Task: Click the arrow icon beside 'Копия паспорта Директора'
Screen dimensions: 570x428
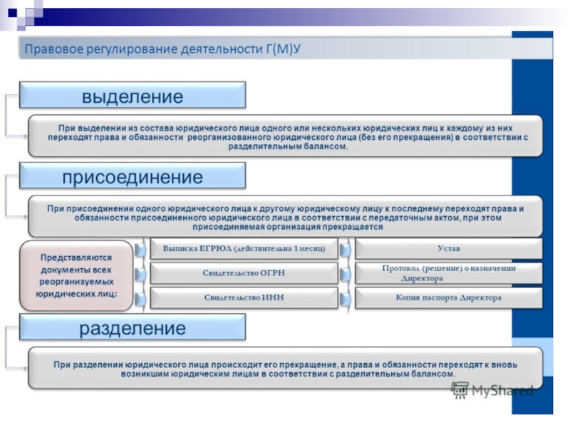Action: 346,299
